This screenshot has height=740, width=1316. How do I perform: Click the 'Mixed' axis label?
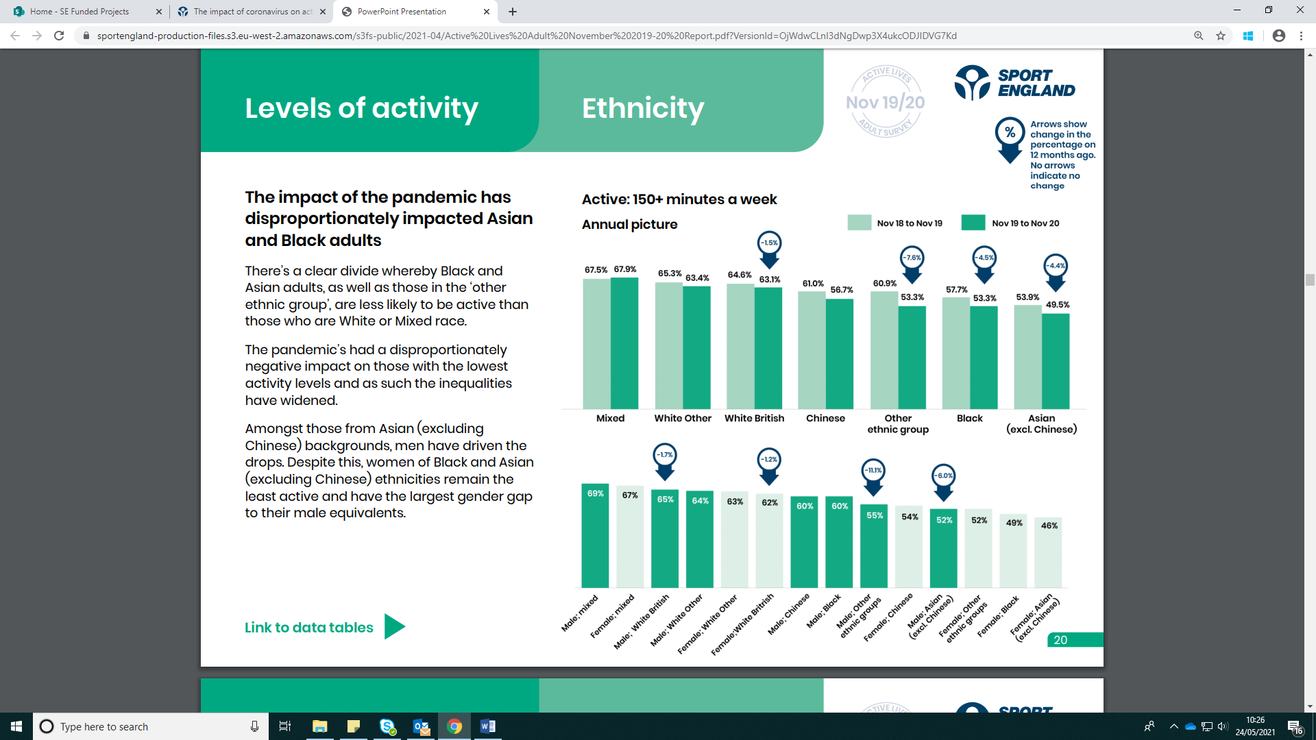click(610, 418)
